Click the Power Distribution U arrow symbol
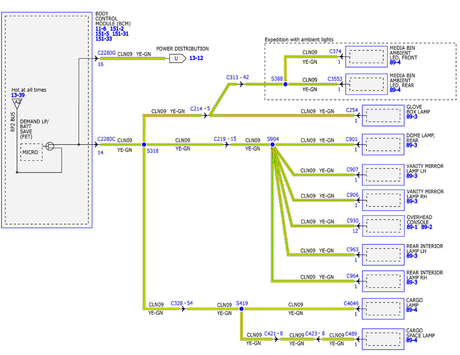Screen dimensions: 460x355 tap(178, 59)
